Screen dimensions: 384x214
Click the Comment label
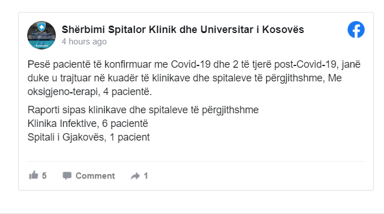point(95,176)
